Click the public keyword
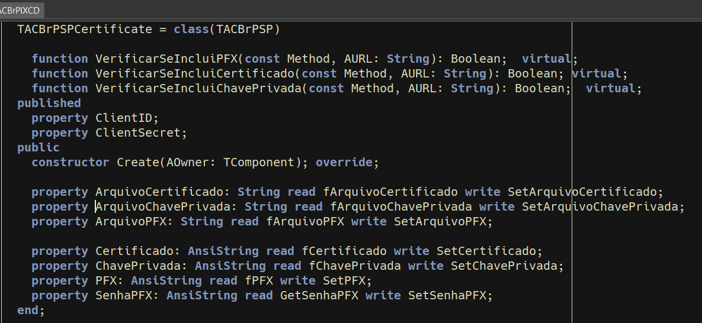Image resolution: width=702 pixels, height=323 pixels. [39, 148]
